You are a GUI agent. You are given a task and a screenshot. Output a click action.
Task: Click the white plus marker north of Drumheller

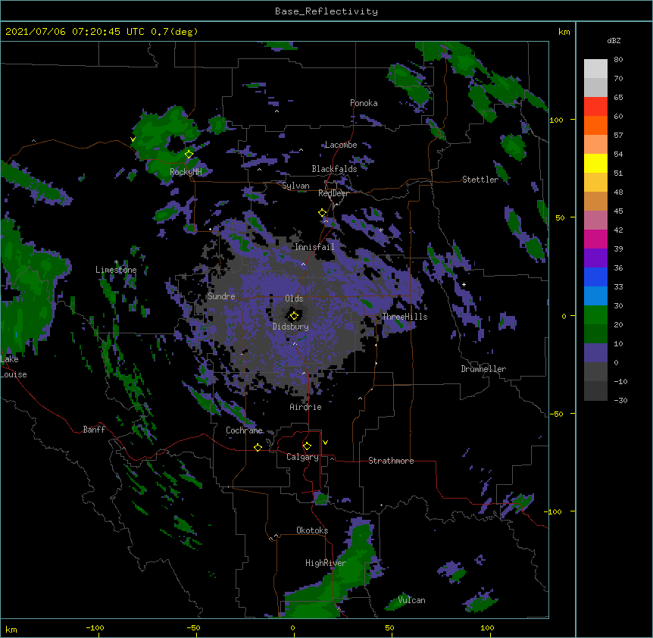pyautogui.click(x=464, y=284)
